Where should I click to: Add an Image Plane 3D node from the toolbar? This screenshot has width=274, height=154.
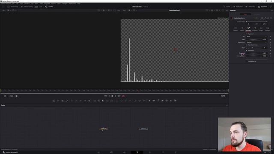click(x=149, y=101)
